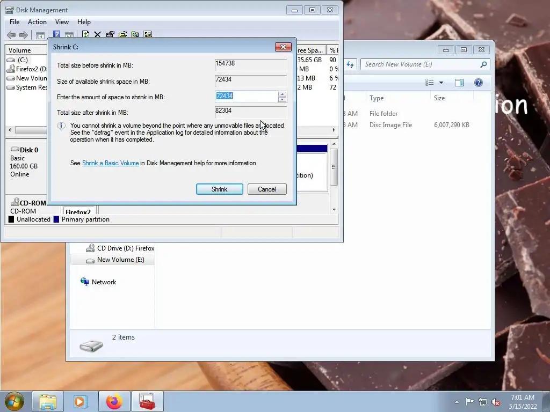Click the left arrow of volume list scrollbar
The width and height of the screenshot is (550, 412).
pos(10,130)
